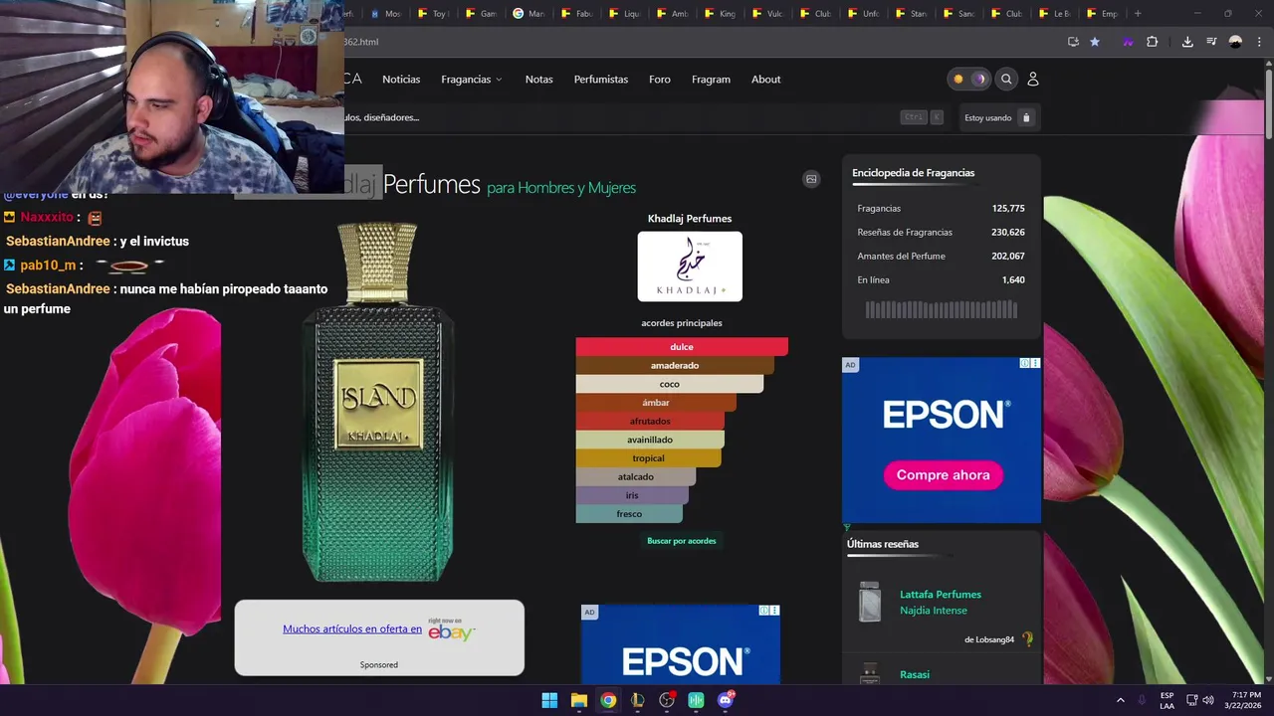The height and width of the screenshot is (716, 1274).
Task: Select the ámbar accord bar
Action: [656, 403]
